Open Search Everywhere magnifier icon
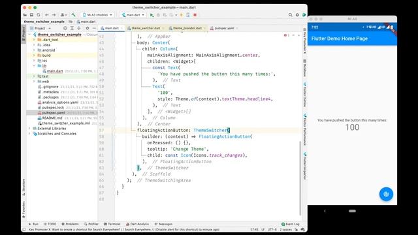418x235 pixels. click(290, 15)
